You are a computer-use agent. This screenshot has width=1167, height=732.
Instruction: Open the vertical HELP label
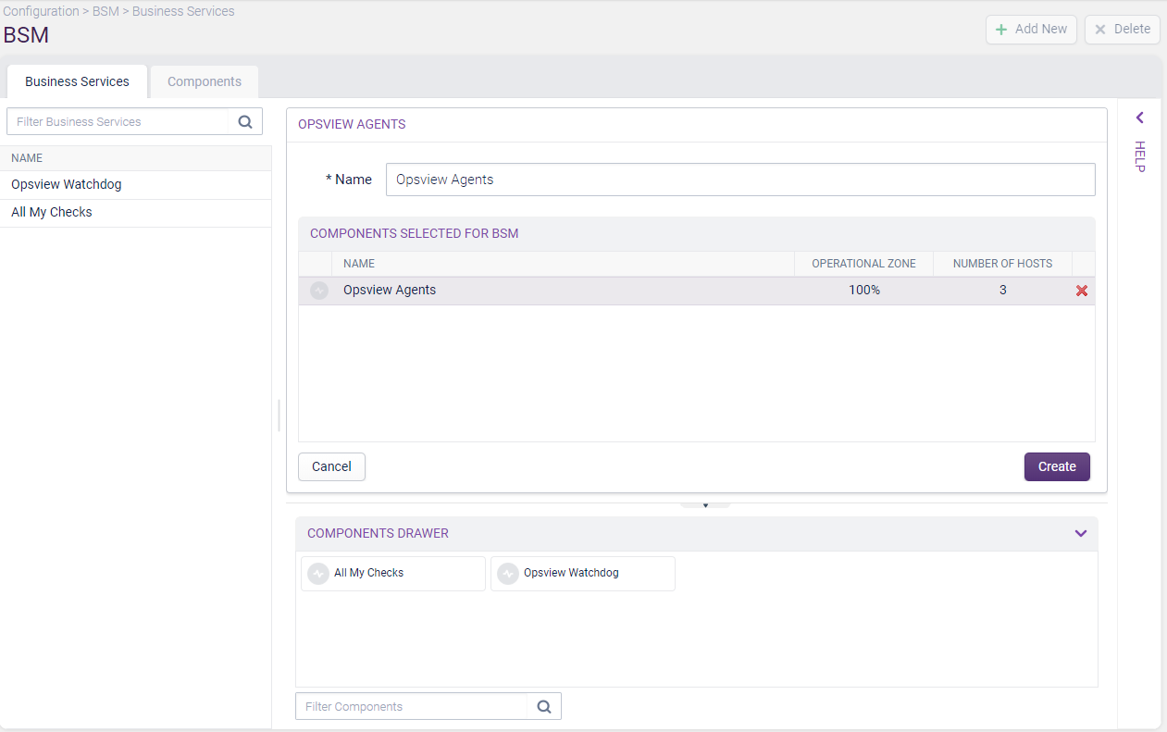coord(1140,156)
